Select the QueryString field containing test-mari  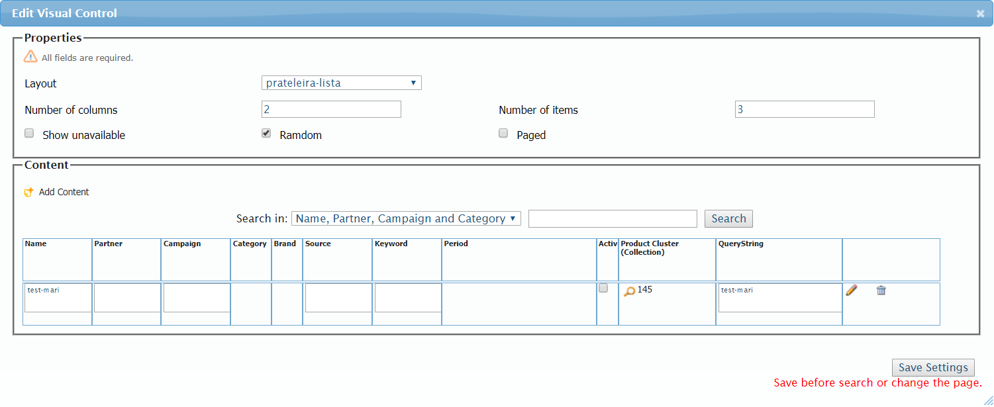[x=779, y=298]
